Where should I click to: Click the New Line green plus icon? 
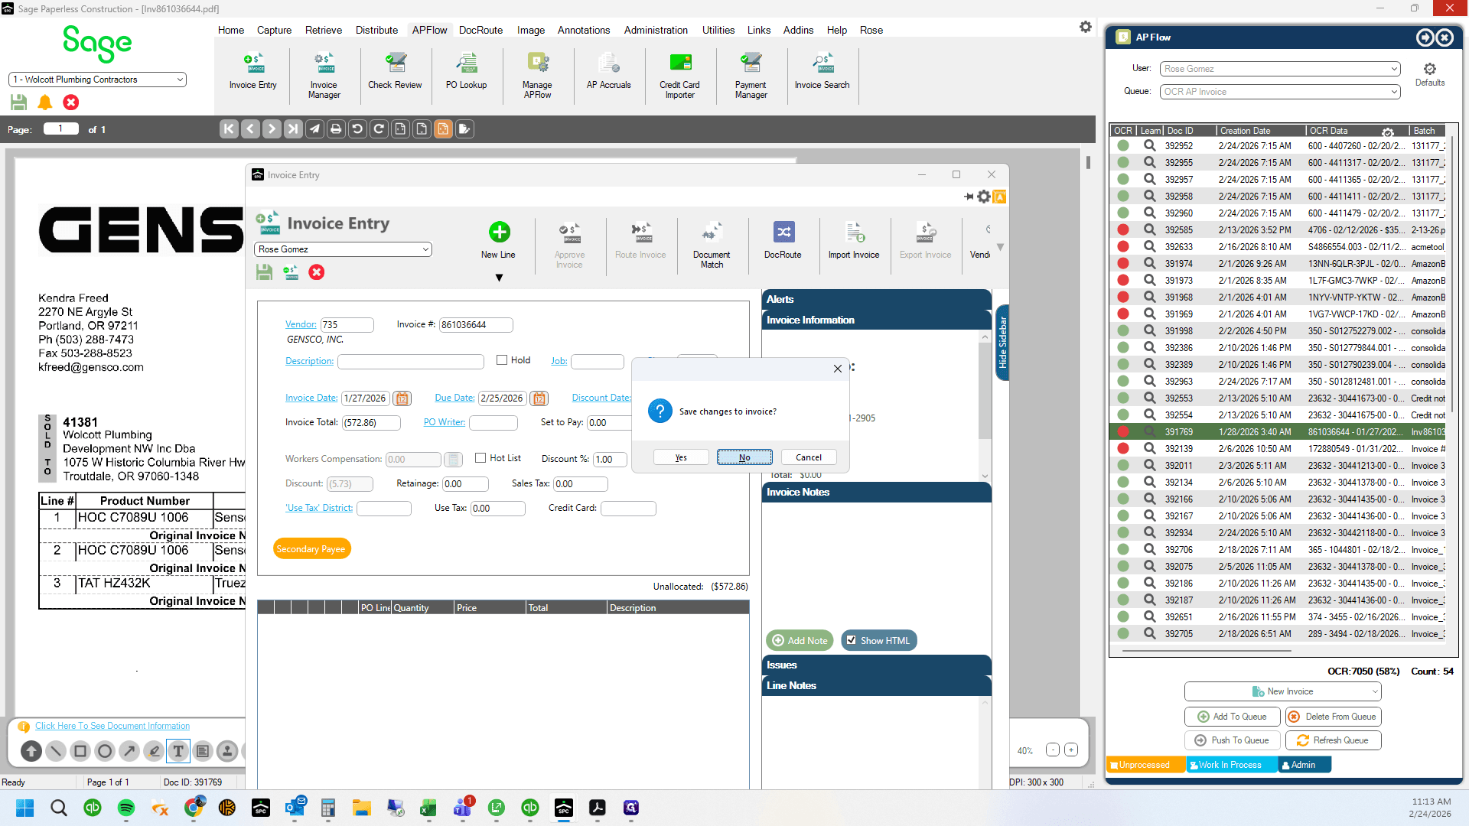click(x=499, y=232)
